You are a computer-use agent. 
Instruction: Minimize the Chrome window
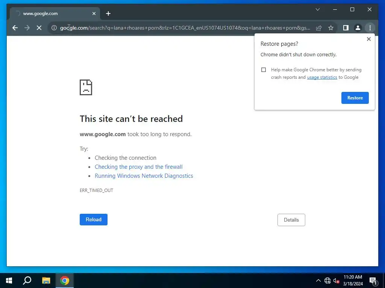tap(335, 9)
